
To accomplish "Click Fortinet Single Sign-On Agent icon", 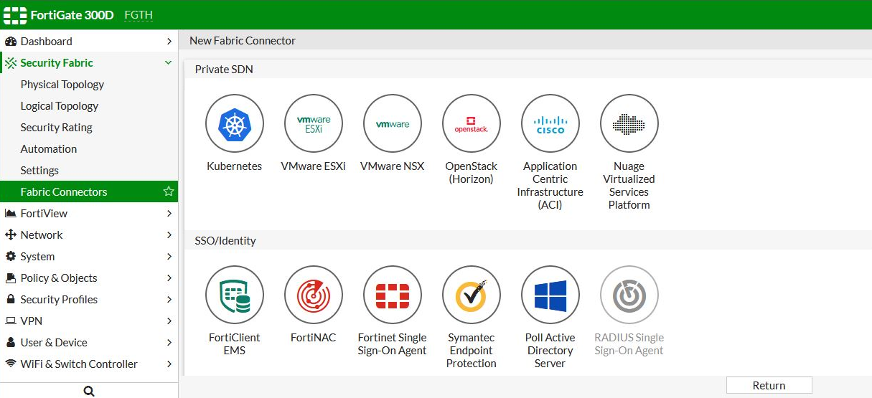I will [393, 295].
